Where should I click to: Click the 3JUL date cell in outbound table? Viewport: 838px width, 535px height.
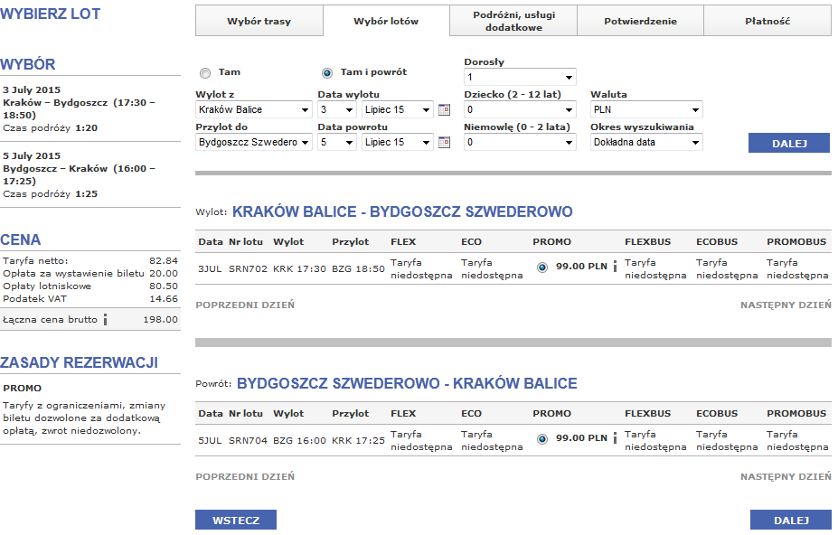pyautogui.click(x=210, y=268)
